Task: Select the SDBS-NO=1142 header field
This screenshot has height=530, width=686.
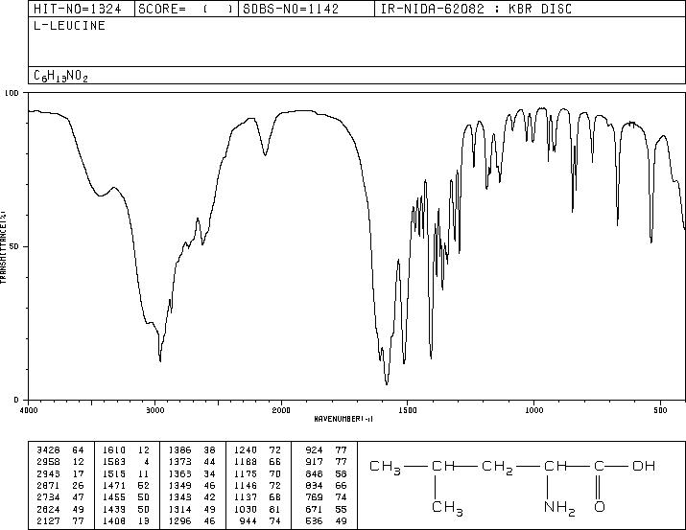Action: click(x=291, y=9)
